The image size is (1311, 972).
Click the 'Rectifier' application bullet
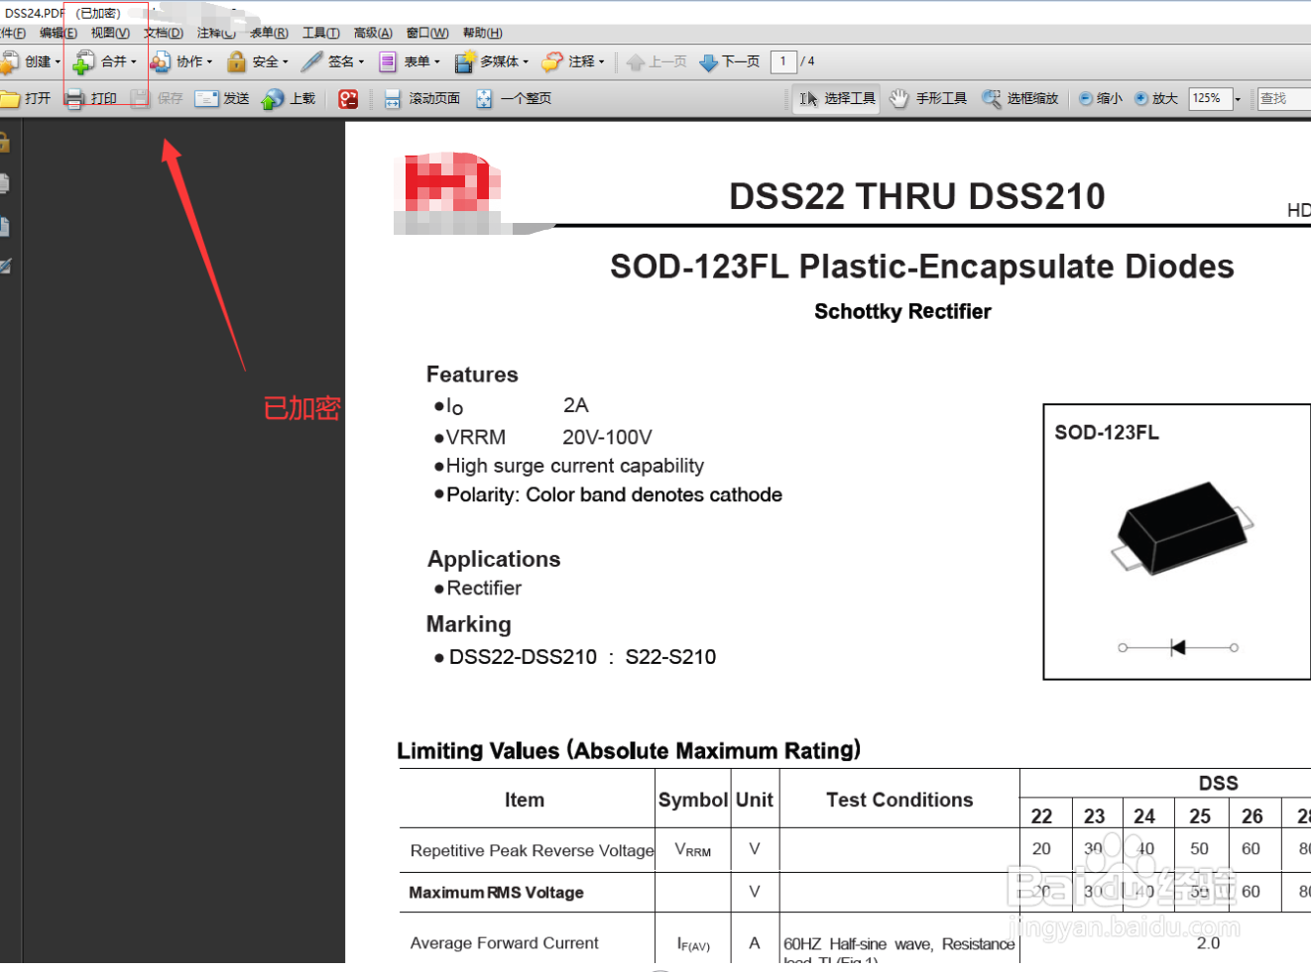tap(478, 588)
